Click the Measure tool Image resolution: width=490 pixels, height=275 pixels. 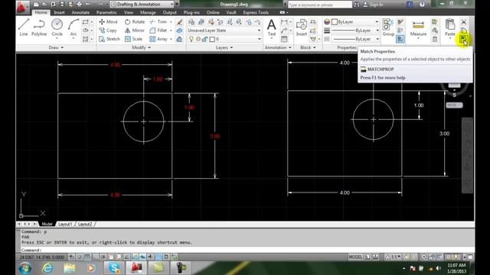(418, 28)
